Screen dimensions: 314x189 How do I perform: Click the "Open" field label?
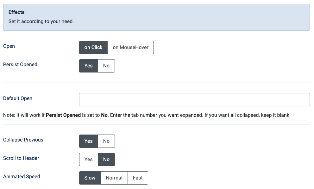9,46
